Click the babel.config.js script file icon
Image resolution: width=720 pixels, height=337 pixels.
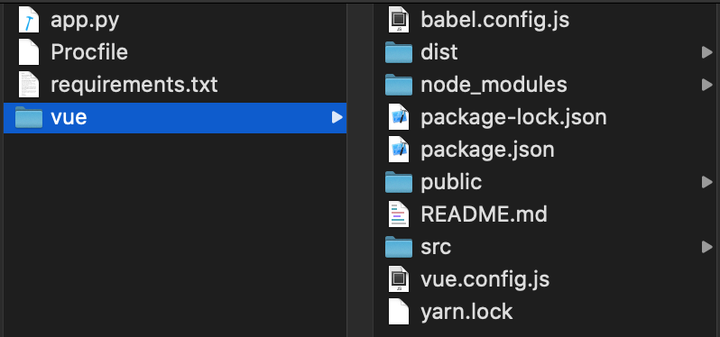(399, 20)
